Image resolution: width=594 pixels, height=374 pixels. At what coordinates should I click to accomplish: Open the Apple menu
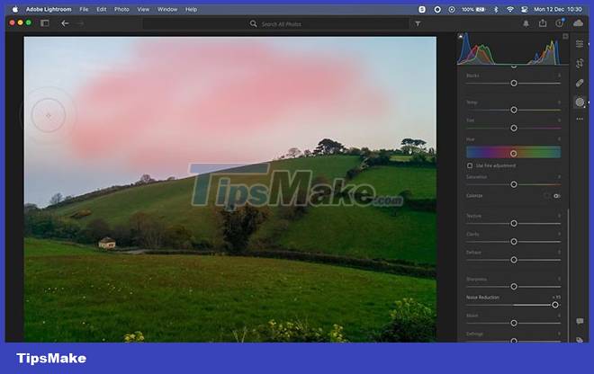(15, 10)
